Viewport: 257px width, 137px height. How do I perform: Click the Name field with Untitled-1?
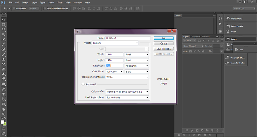128,38
